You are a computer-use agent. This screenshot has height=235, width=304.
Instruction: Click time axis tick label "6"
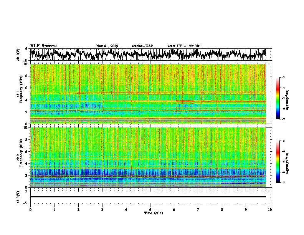coord(174,210)
